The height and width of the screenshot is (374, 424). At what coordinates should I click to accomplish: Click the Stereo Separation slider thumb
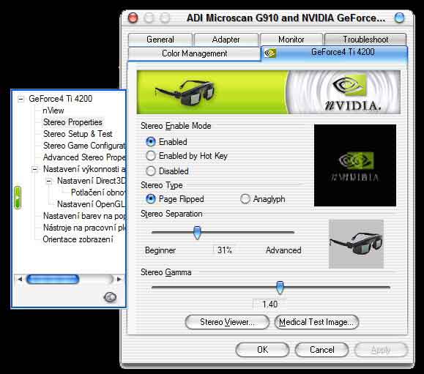(x=198, y=233)
